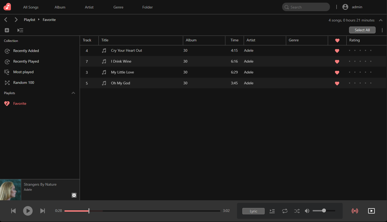Open the admin user menu
The height and width of the screenshot is (222, 387).
352,7
